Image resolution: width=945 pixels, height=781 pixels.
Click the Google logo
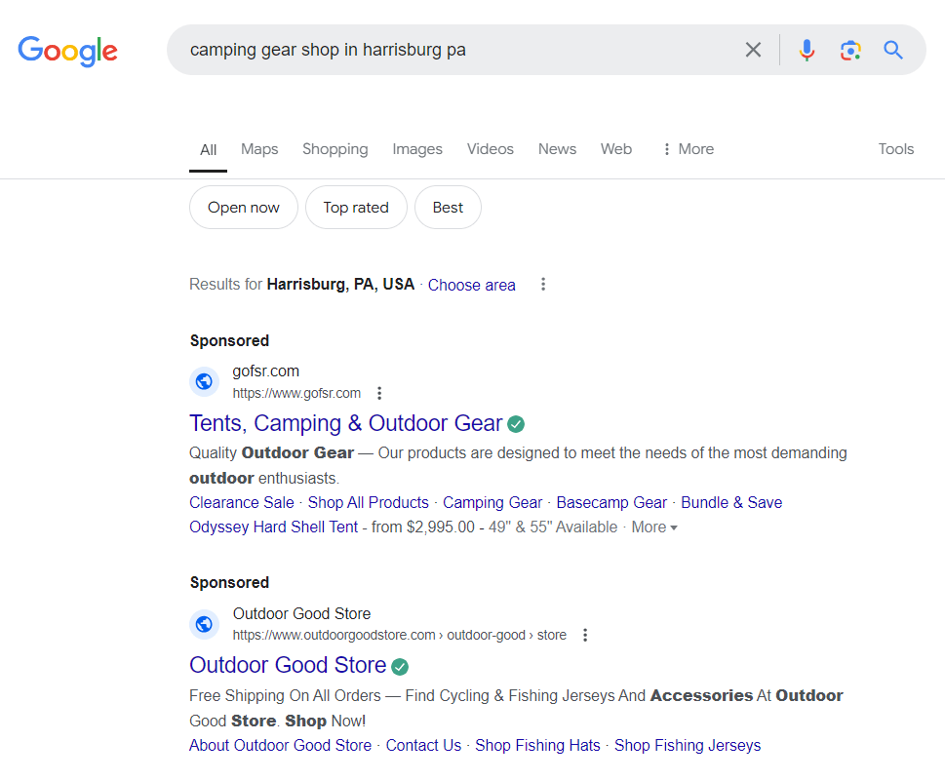[67, 51]
